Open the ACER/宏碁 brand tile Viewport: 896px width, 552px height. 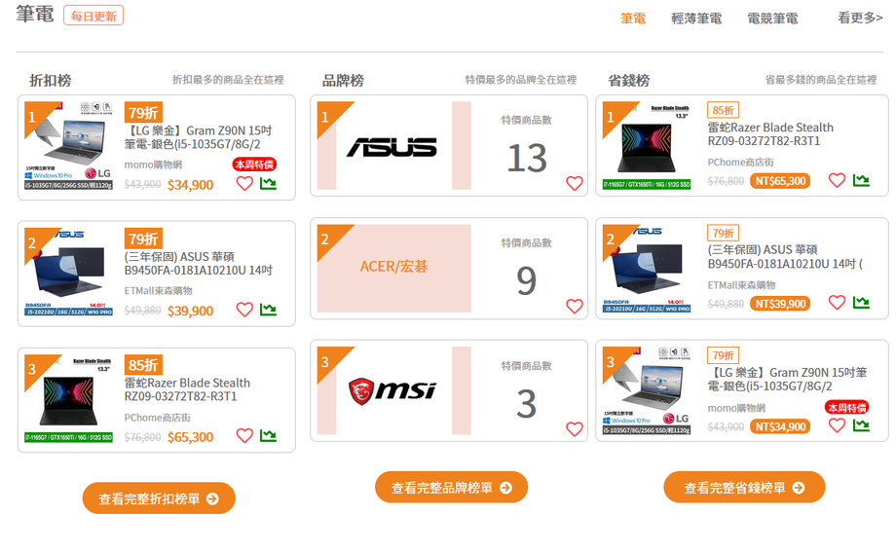point(393,268)
